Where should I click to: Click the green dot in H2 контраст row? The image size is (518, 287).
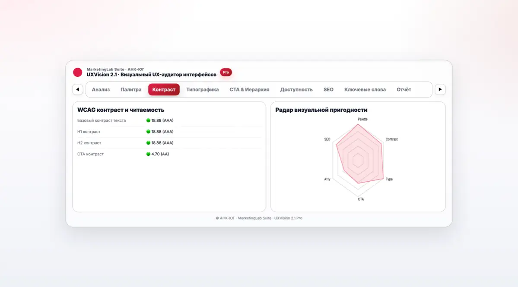pos(148,143)
